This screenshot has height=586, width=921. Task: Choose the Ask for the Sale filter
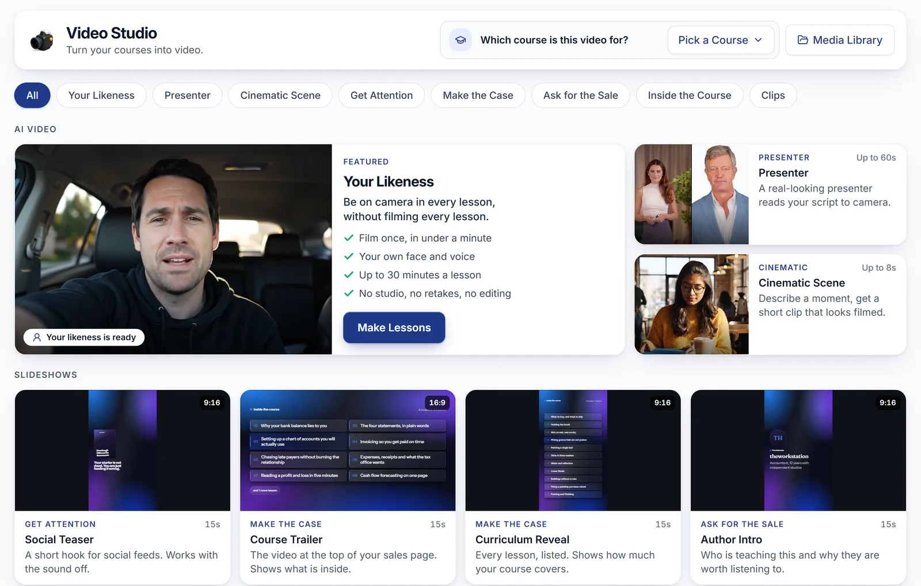[x=580, y=95]
